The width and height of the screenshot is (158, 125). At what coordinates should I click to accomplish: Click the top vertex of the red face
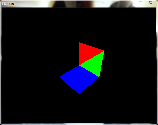(79, 42)
